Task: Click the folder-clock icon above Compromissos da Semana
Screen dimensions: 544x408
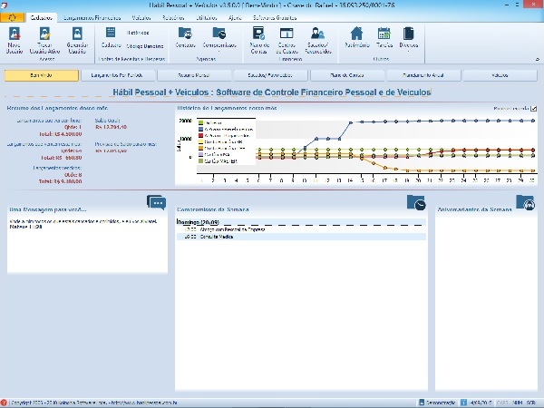Action: pos(416,202)
